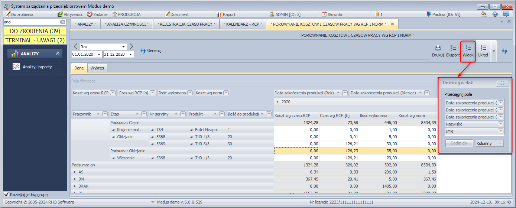Click the TERMINAL - UWAGI (2) button
This screenshot has width=516, height=208.
[35, 40]
